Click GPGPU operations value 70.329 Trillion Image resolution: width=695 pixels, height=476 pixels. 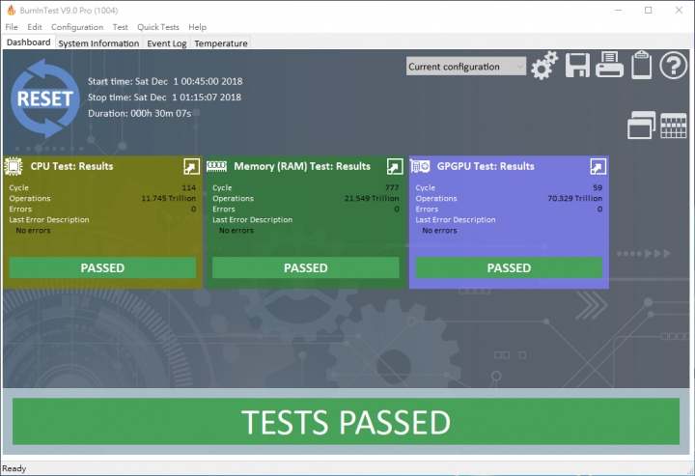[x=575, y=199]
